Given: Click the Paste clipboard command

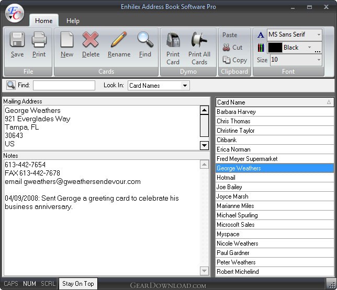Looking at the screenshot, I should (230, 35).
